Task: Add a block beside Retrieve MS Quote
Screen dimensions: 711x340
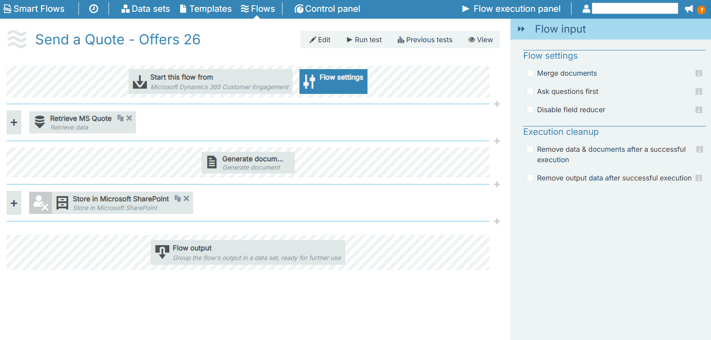Action: [x=14, y=123]
